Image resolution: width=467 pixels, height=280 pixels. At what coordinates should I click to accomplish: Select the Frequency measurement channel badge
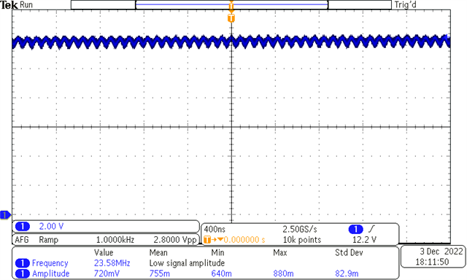[x=23, y=263]
